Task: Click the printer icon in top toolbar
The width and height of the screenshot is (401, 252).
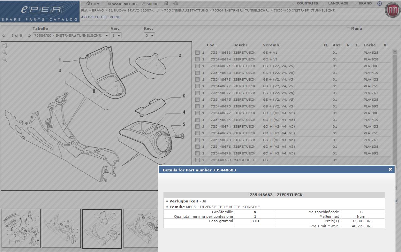Action: point(166,4)
